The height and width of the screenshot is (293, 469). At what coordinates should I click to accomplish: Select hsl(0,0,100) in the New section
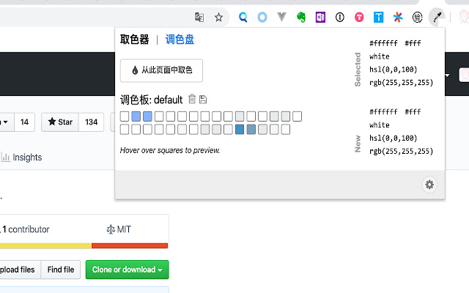coord(393,138)
